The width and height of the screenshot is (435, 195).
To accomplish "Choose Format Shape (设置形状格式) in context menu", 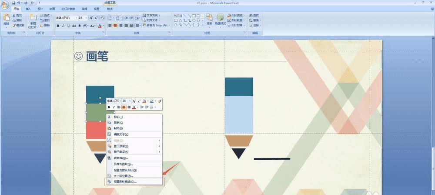I will coord(134,182).
